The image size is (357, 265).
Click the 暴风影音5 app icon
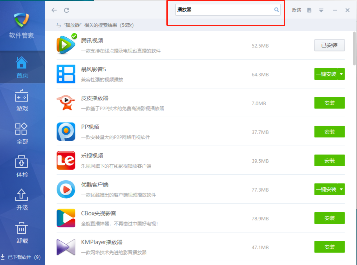(x=66, y=74)
